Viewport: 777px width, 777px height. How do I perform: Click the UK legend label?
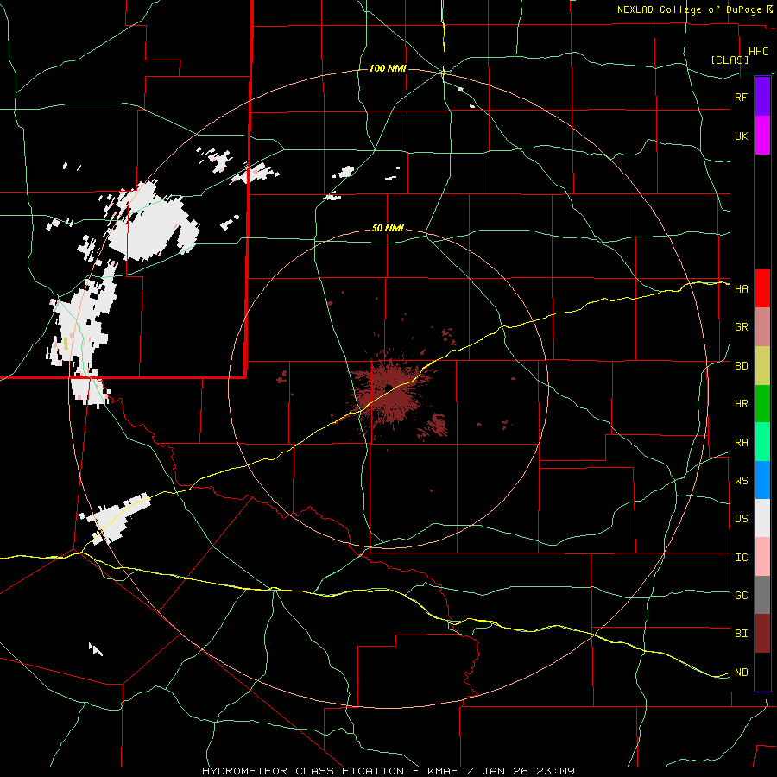tap(742, 136)
